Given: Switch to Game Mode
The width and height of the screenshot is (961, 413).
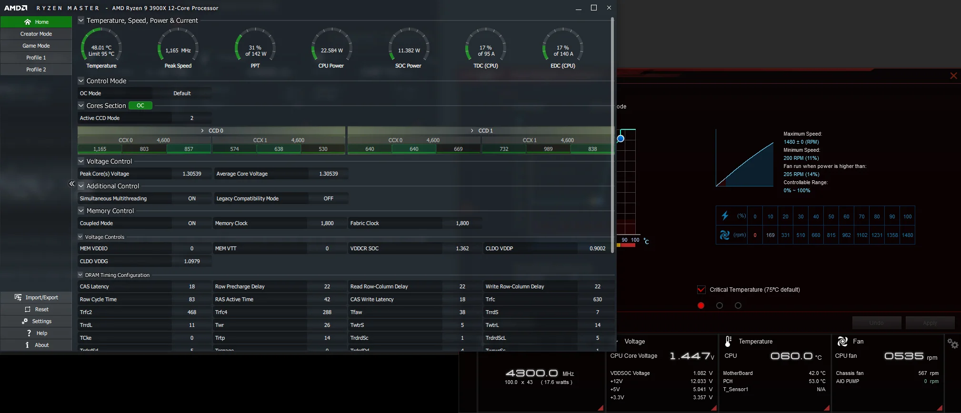Looking at the screenshot, I should 36,46.
